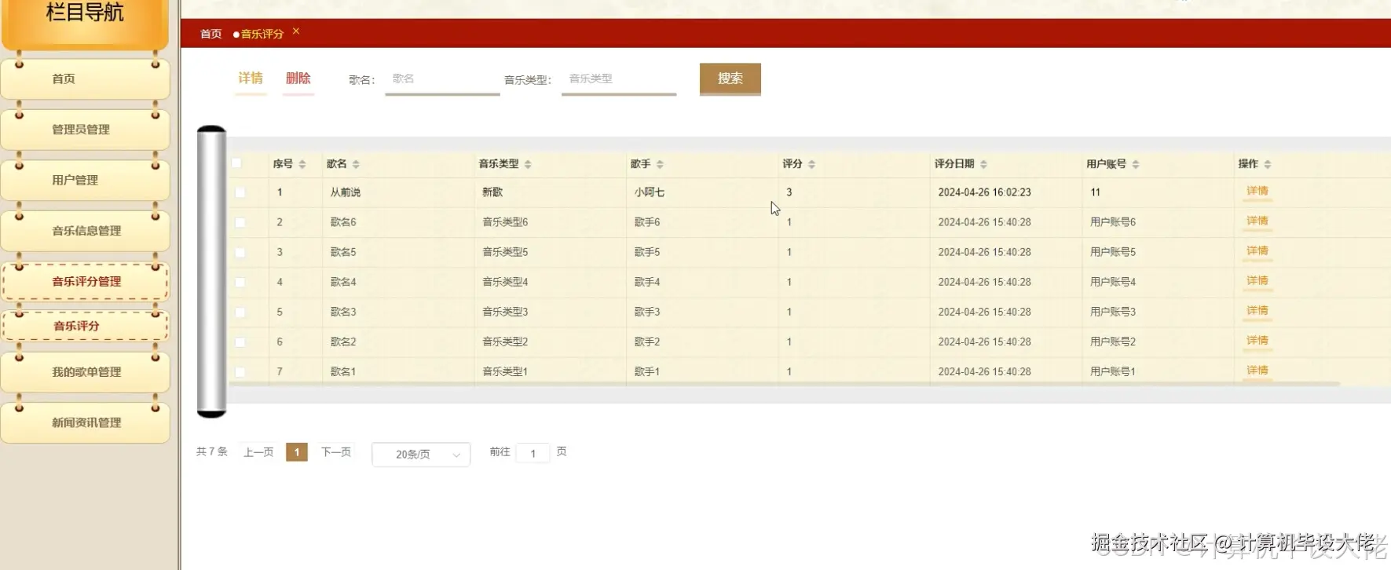Viewport: 1391px width, 570px height.
Task: Select the 音乐评分 submenu item in sidebar
Action: (86, 326)
